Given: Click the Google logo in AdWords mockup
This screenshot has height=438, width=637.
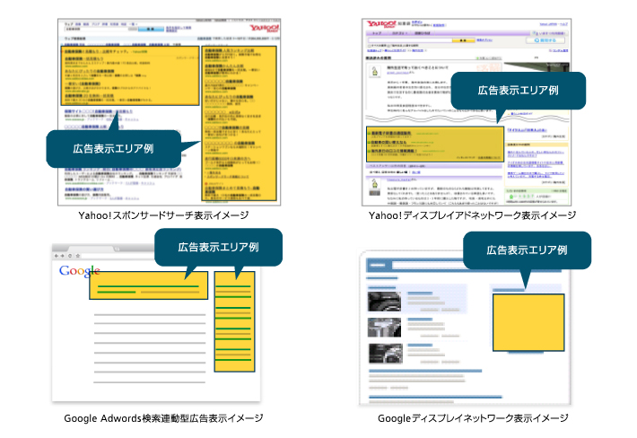Looking at the screenshot, I should point(80,271).
